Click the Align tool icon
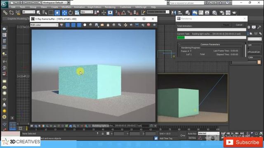Viewport: 264px width, 148px height. point(180,13)
